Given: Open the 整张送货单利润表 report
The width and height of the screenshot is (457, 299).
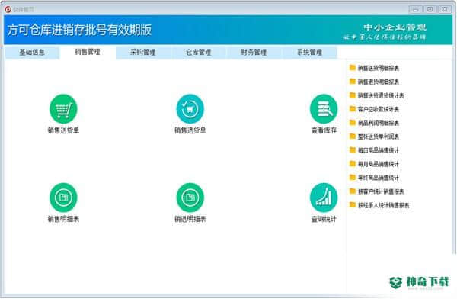Looking at the screenshot, I should pyautogui.click(x=378, y=137).
